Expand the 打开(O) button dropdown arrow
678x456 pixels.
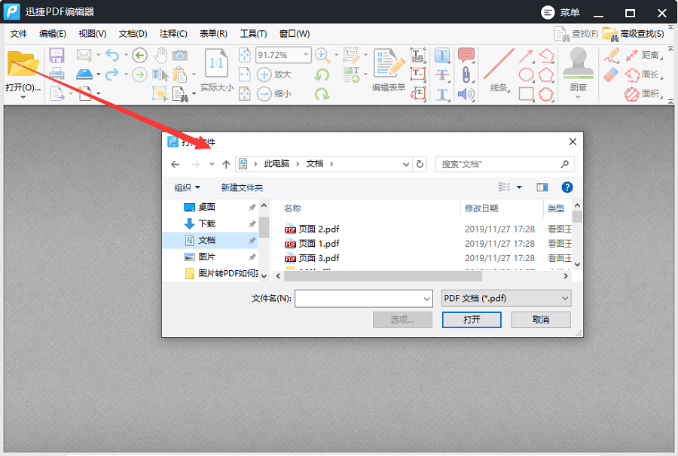click(x=23, y=97)
